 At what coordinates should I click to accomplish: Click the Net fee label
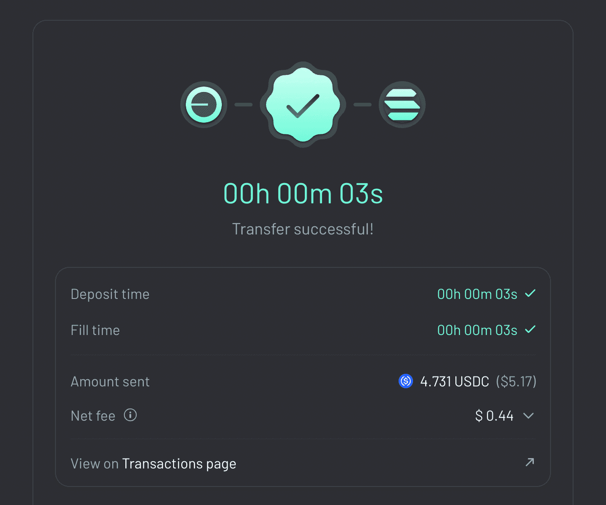[x=93, y=416]
